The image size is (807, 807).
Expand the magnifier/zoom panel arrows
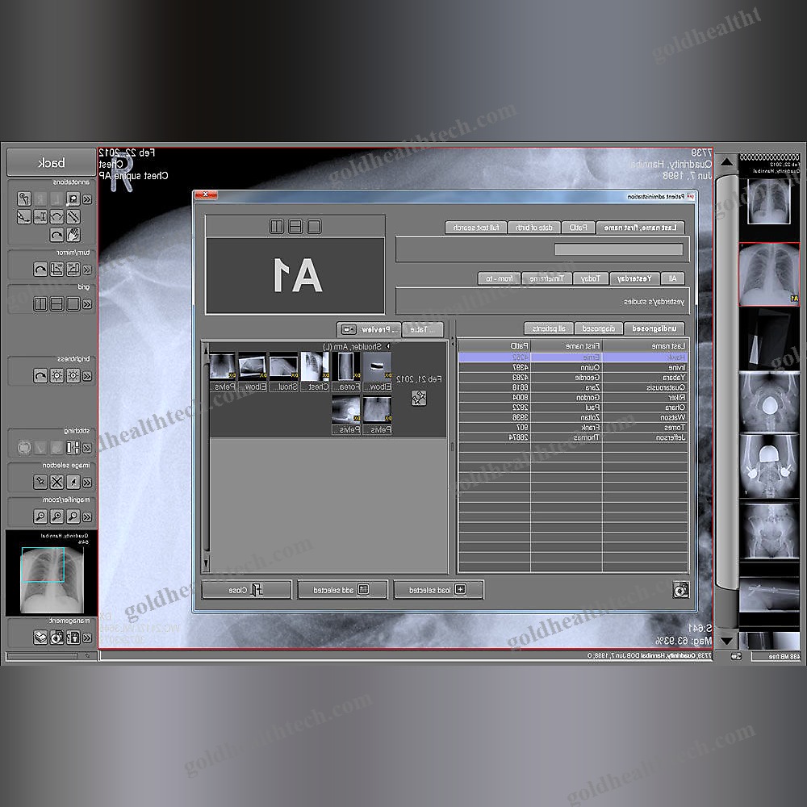pos(87,516)
